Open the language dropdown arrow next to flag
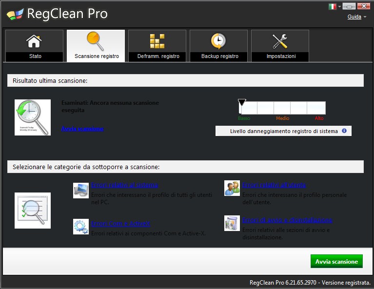The height and width of the screenshot is (289, 374). pos(339,7)
